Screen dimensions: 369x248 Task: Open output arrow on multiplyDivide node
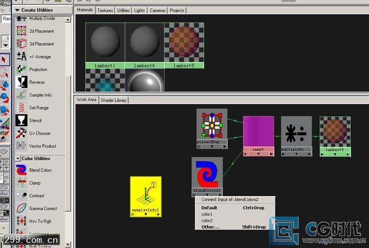point(309,154)
